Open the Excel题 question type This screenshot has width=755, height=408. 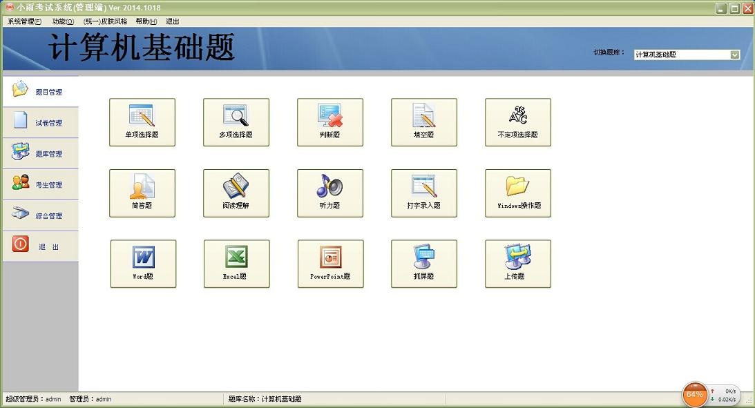pos(236,264)
